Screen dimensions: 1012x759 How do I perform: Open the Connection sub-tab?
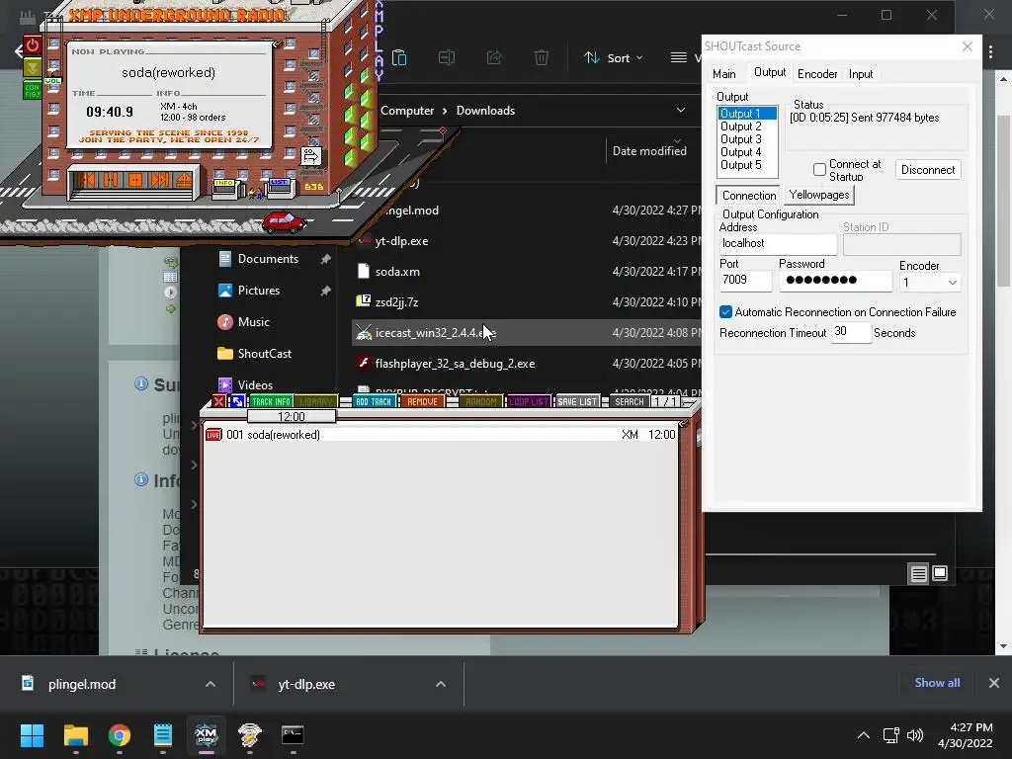coord(749,195)
